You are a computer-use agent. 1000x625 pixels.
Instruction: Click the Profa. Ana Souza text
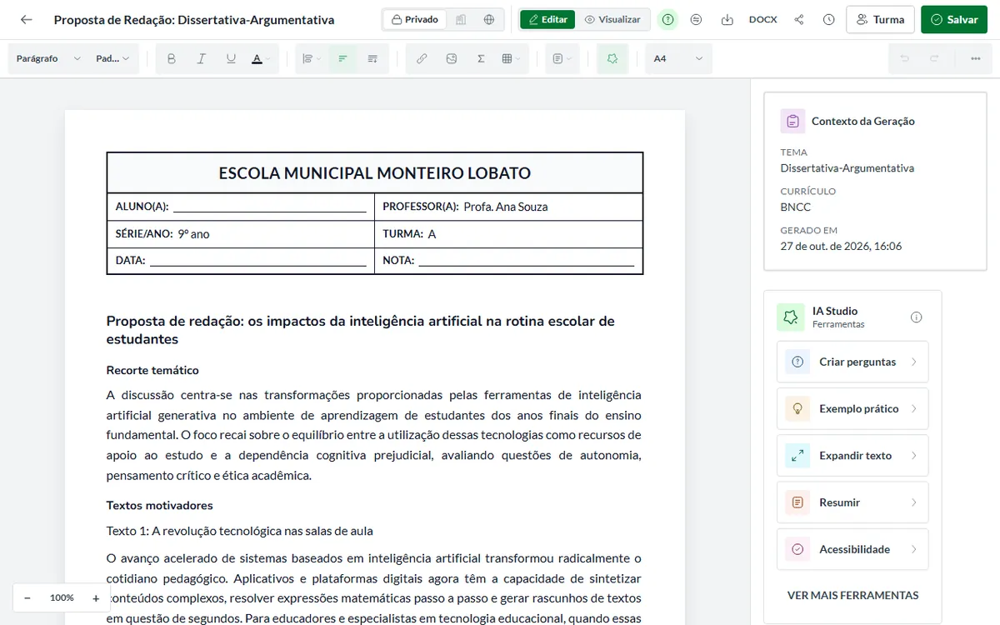point(506,207)
